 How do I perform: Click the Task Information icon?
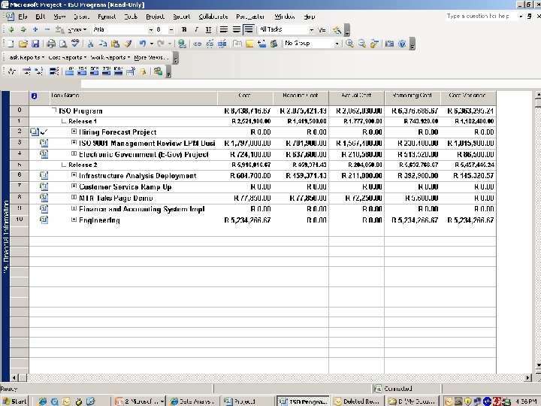pos(237,44)
